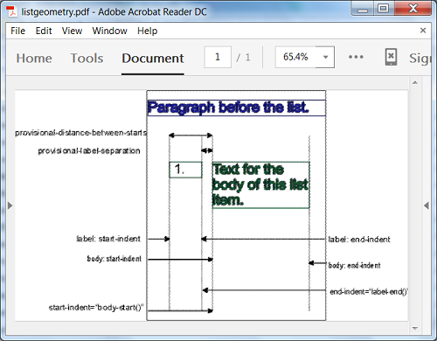
Task: Minimize the Acrobat Reader window
Action: (x=363, y=9)
